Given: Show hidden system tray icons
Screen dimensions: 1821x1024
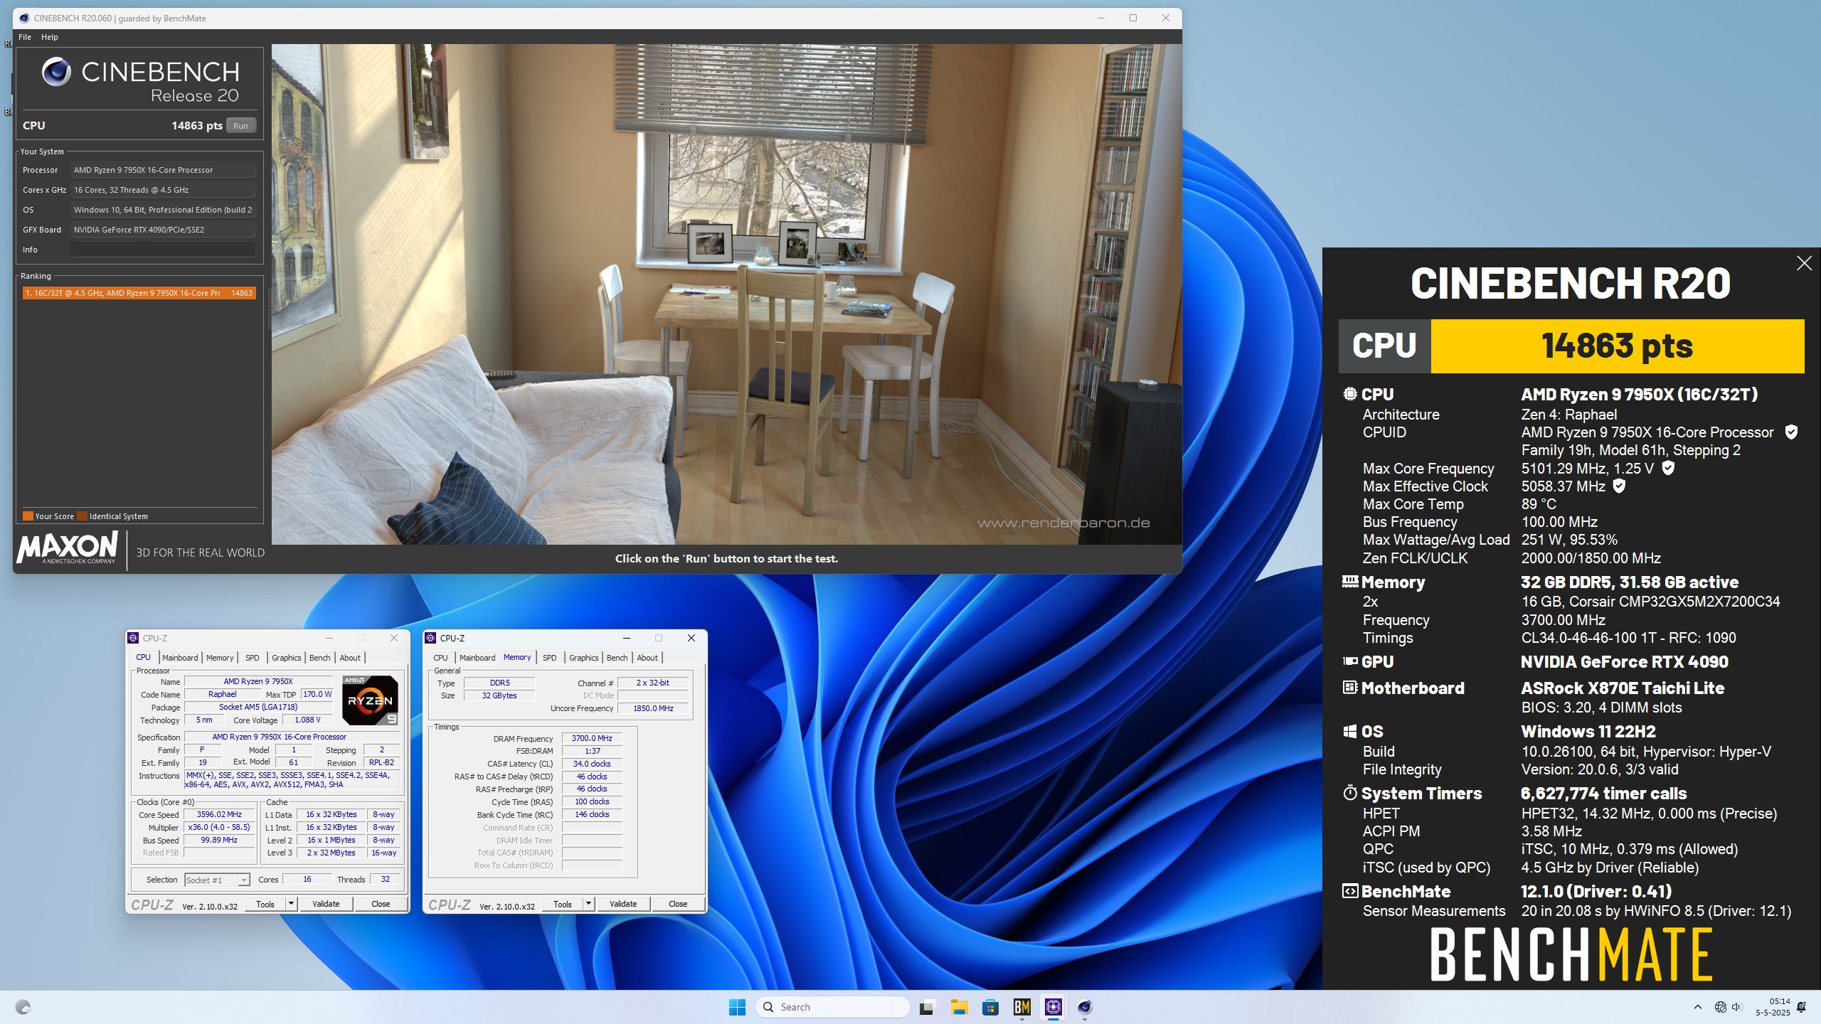Looking at the screenshot, I should point(1698,1007).
